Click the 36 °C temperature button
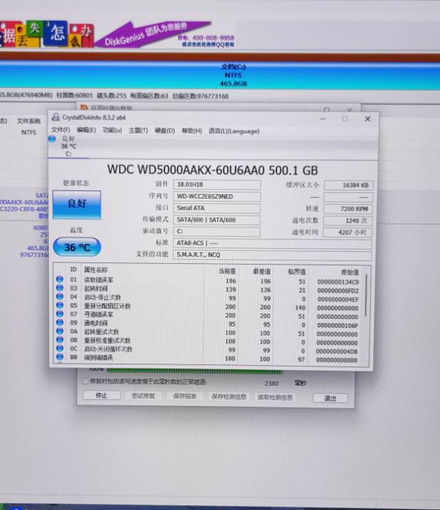 (76, 247)
